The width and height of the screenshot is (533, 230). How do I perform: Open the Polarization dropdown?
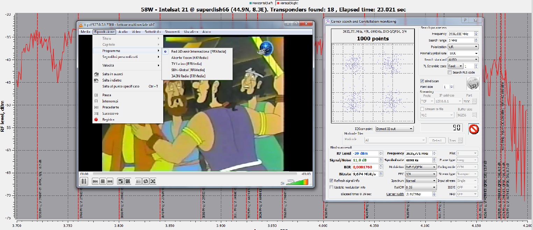click(x=463, y=47)
